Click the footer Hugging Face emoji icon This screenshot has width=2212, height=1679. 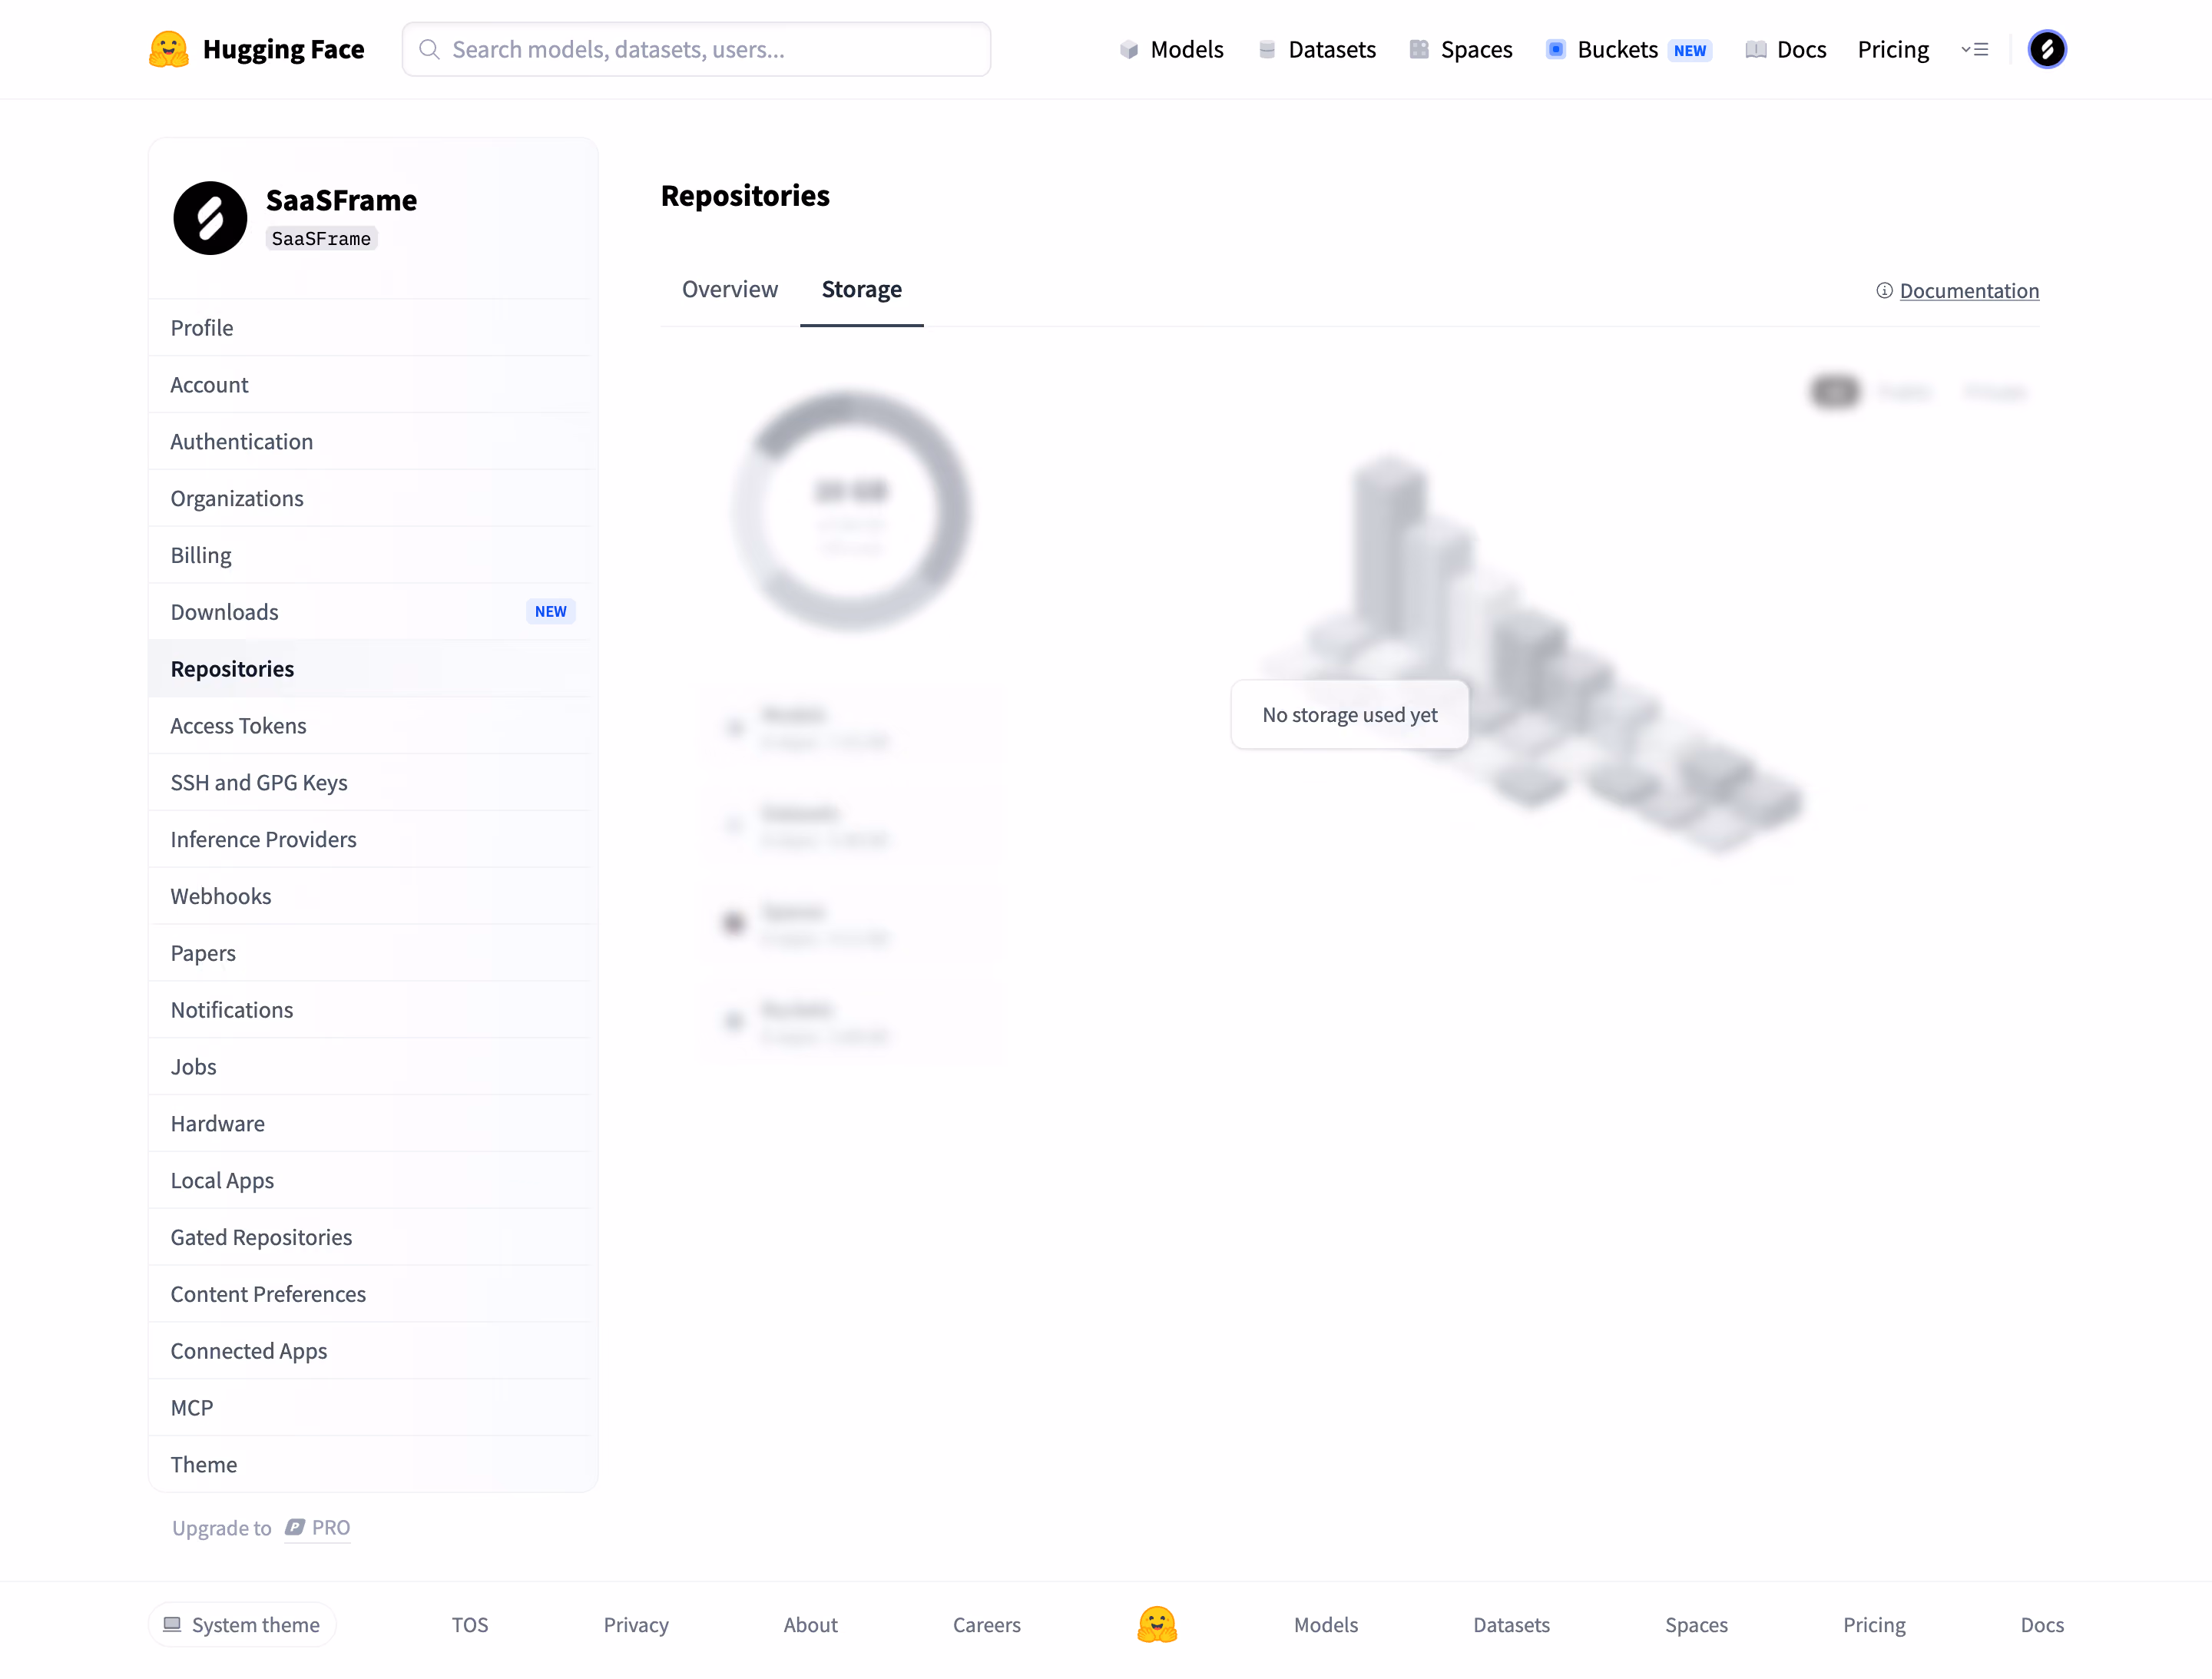pos(1157,1624)
